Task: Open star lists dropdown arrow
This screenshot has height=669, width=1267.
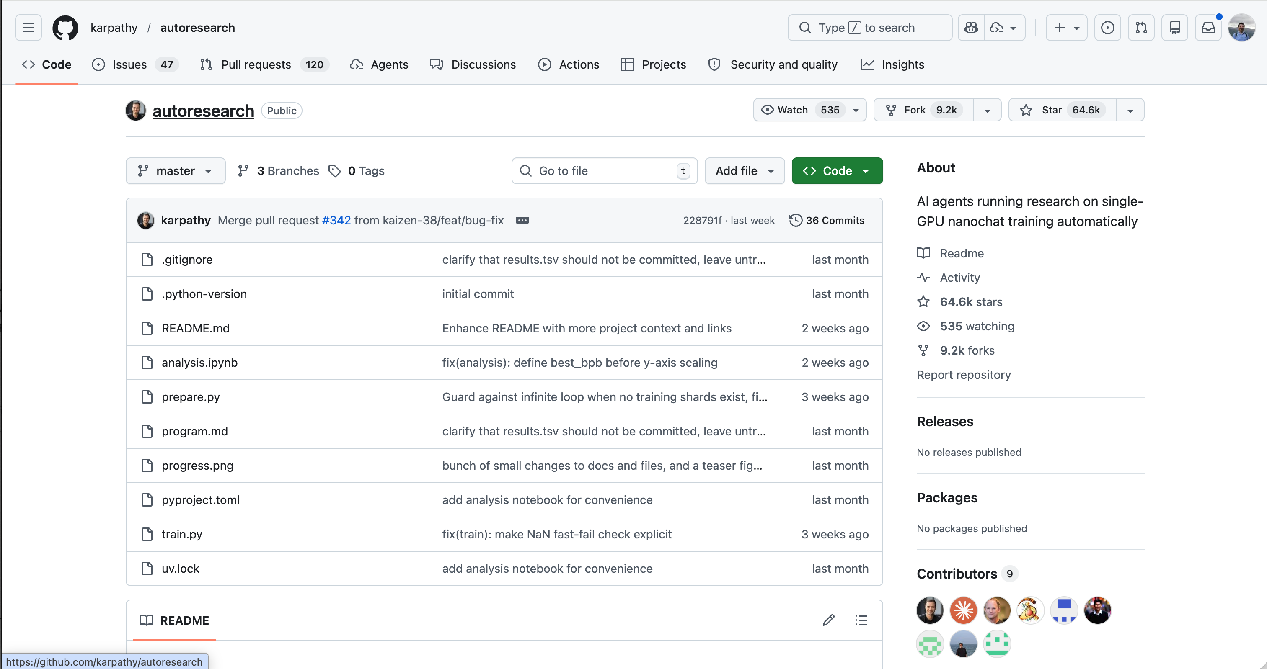Action: click(x=1130, y=110)
